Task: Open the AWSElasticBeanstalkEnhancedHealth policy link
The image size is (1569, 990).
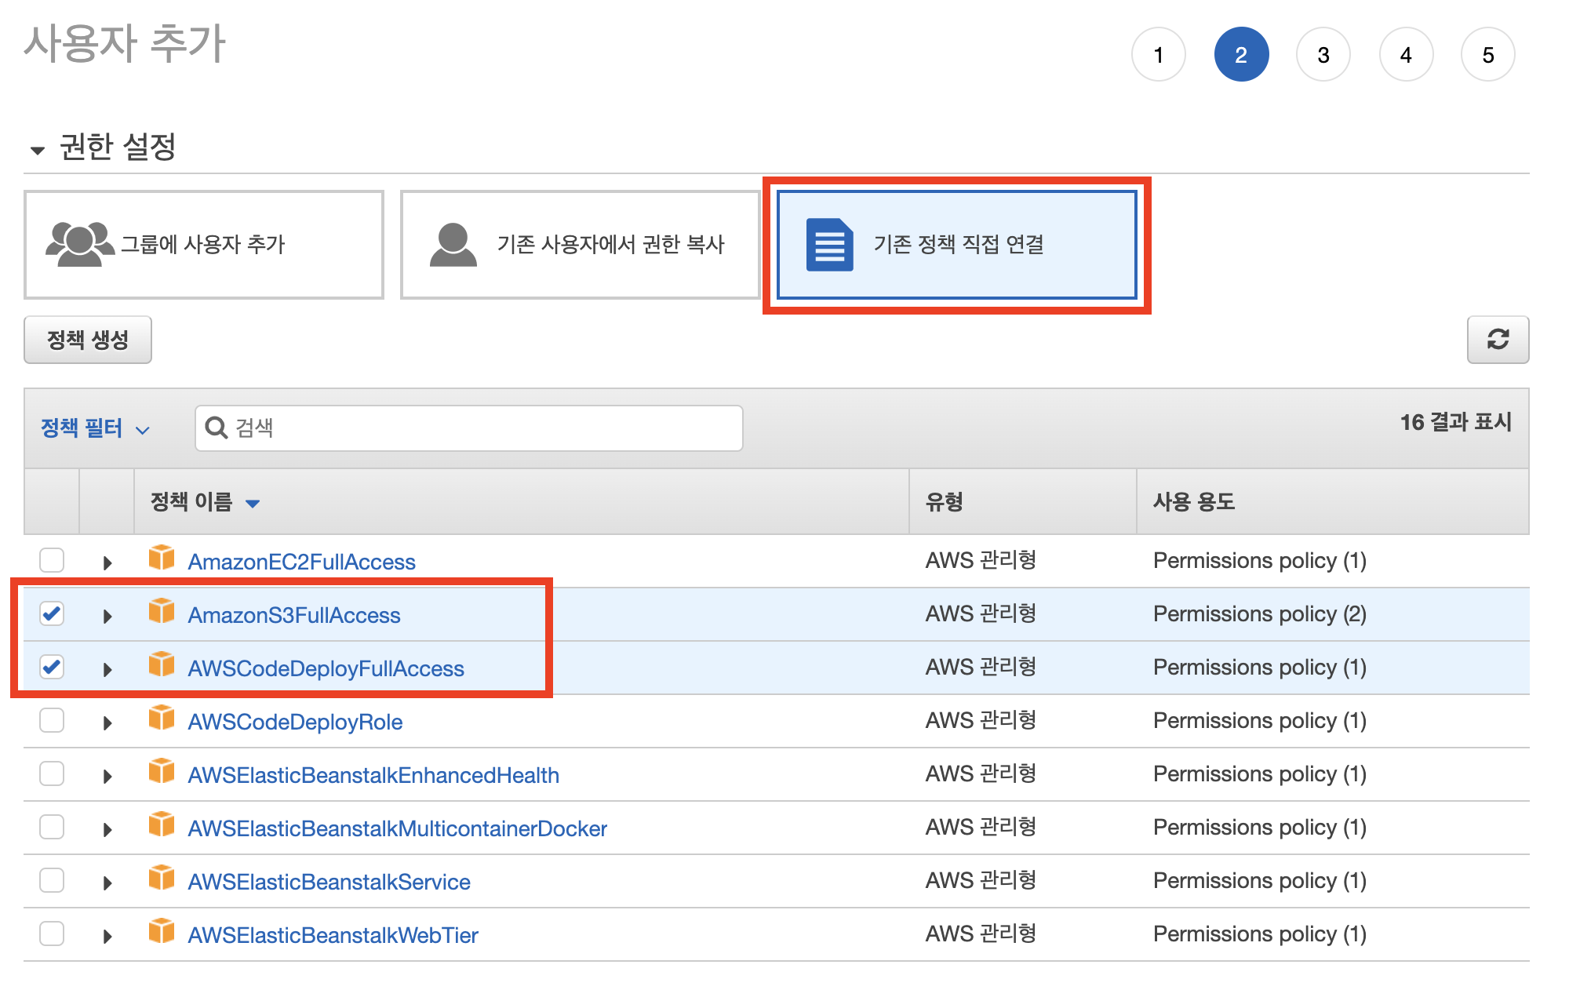Action: point(374,775)
